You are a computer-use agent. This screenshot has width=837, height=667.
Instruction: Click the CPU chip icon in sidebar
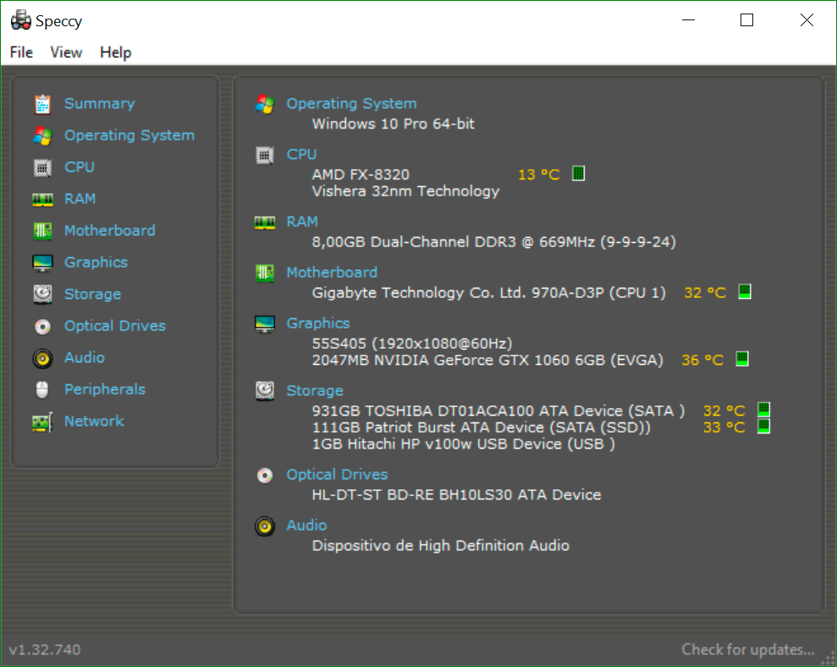[x=42, y=168]
